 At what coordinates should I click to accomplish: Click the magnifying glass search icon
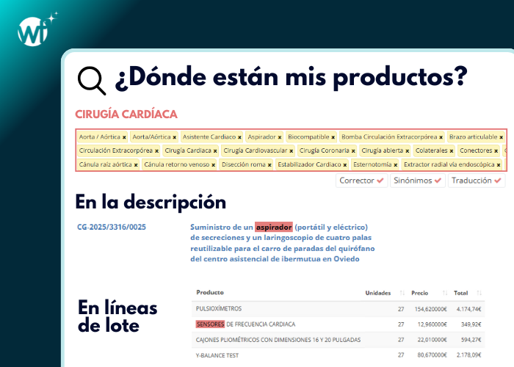pos(91,81)
